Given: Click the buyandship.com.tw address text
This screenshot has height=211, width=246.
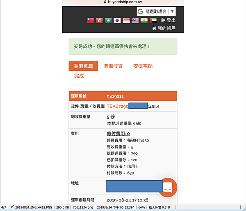Looking at the screenshot, I should pos(125,2).
